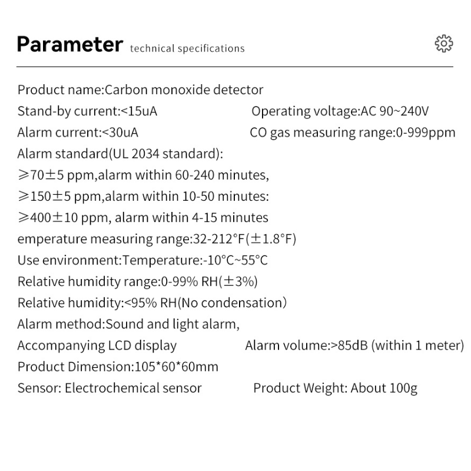Click the Stand-by current <15uA text
Screen dimensions: 471x471
tap(87, 111)
